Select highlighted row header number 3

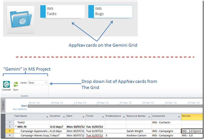10,131
